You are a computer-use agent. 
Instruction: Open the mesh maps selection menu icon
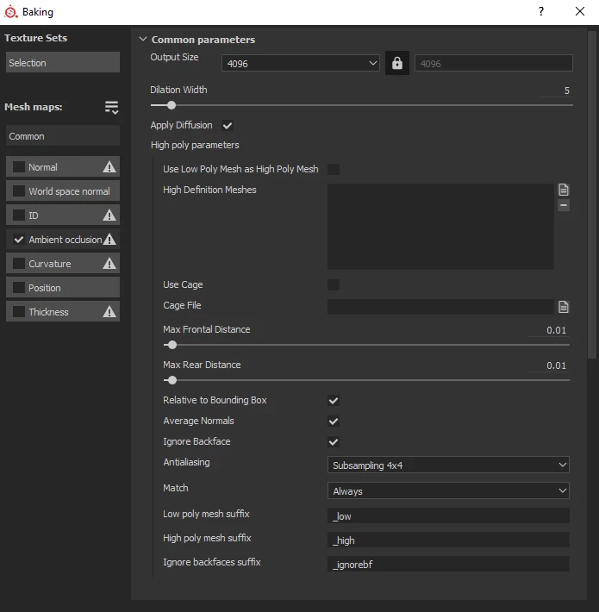coord(111,107)
